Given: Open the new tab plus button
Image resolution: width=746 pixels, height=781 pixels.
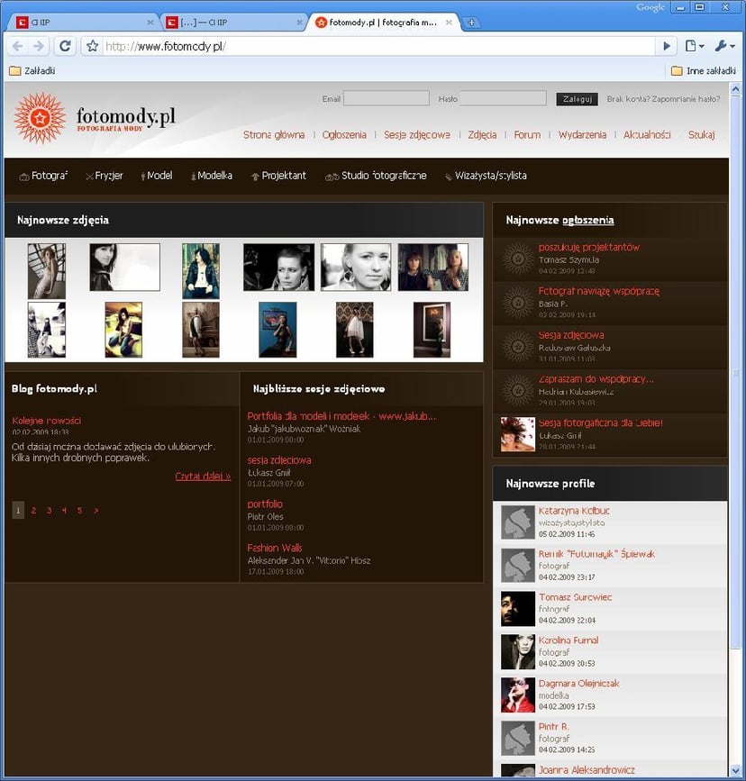Looking at the screenshot, I should click(472, 23).
